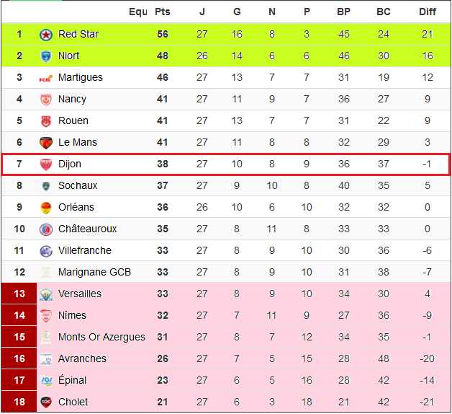Click the Orléans club badge
Viewport: 452px width, 414px height.
point(46,207)
